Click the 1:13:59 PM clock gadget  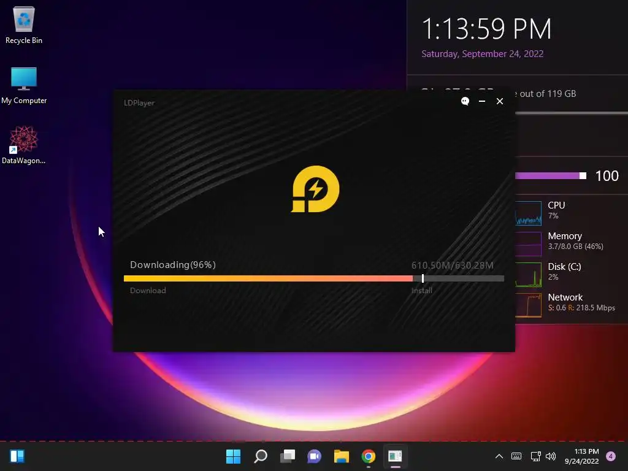(x=486, y=29)
